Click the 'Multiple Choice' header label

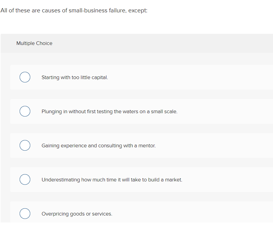coord(34,43)
